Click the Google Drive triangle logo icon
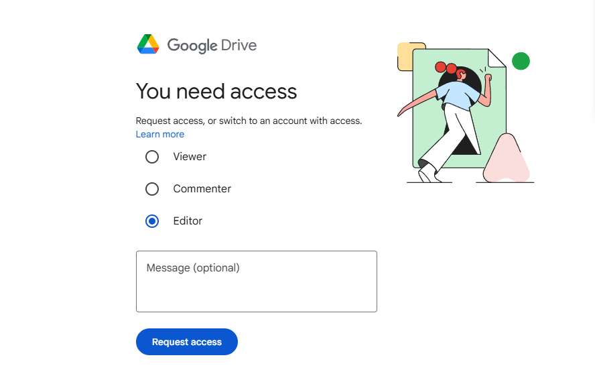Image resolution: width=595 pixels, height=380 pixels. coord(148,44)
